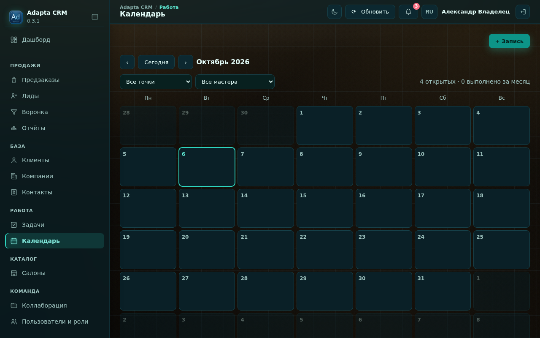Click the Работа breadcrumb text
This screenshot has width=540, height=338.
coord(169,7)
